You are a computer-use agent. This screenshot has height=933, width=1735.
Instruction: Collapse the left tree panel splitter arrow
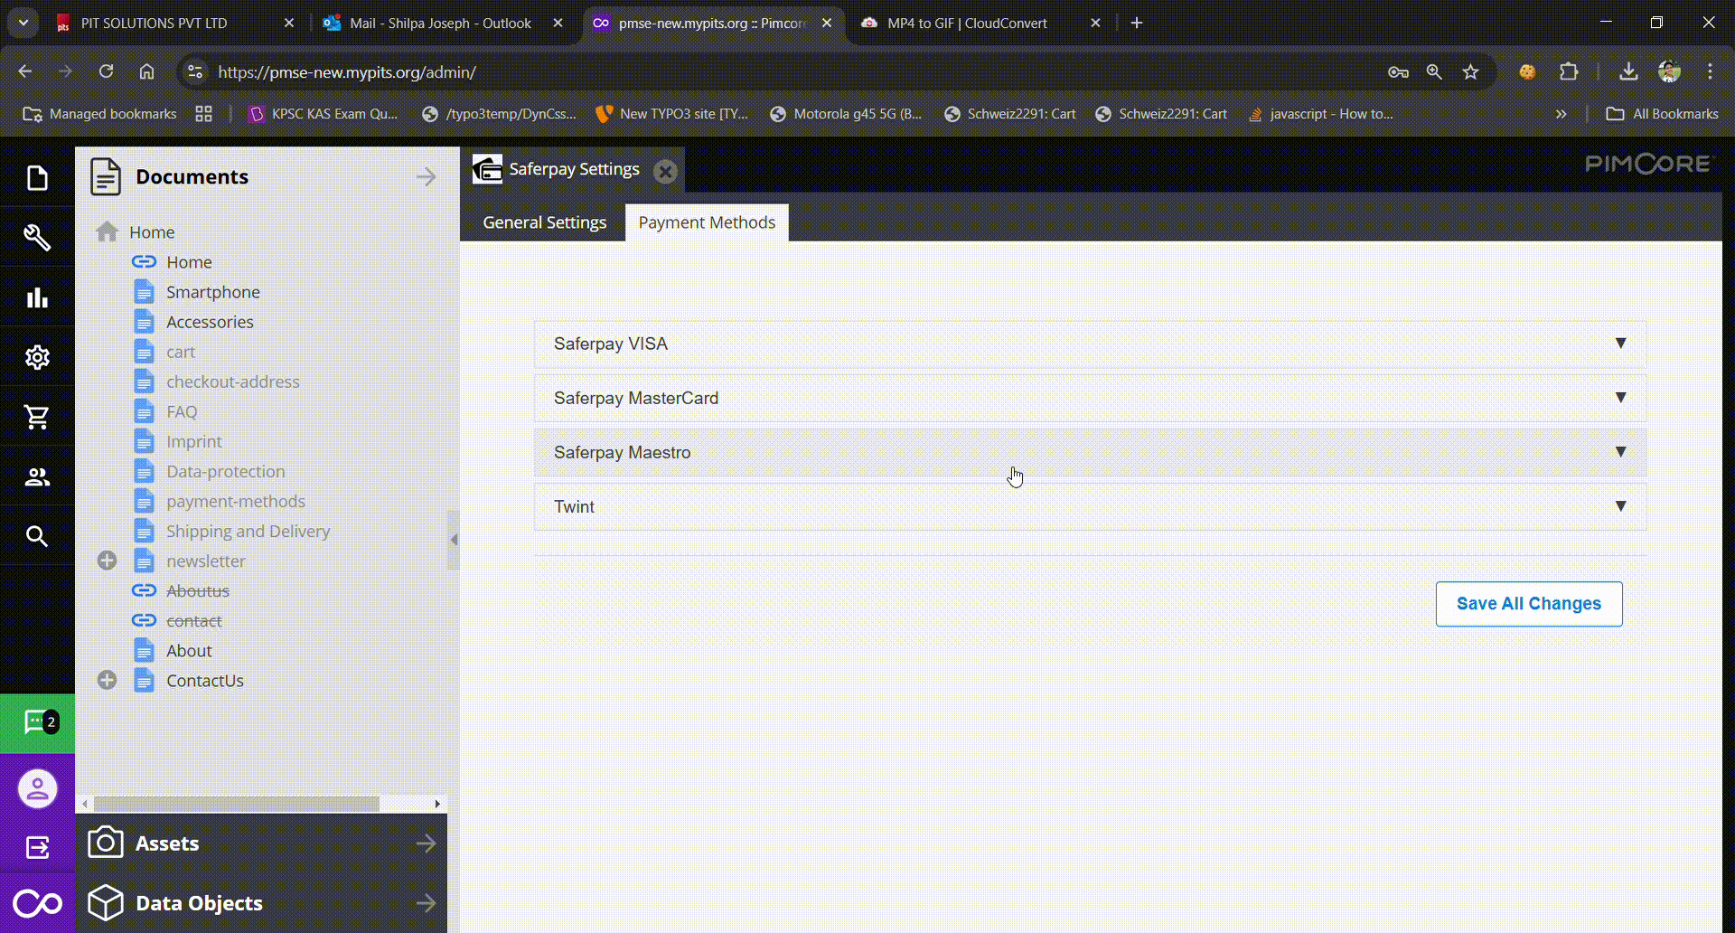[454, 540]
